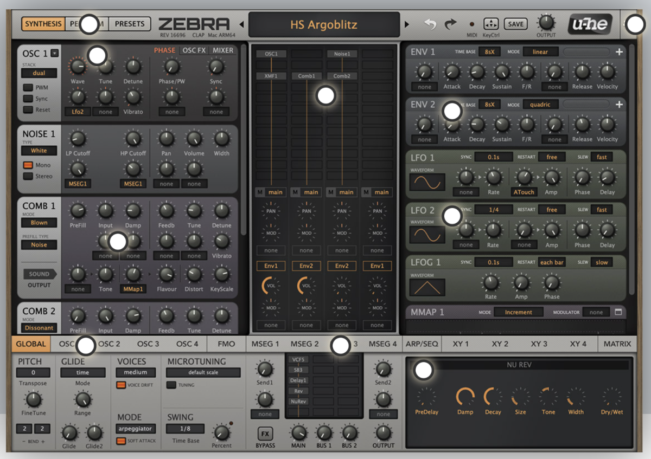Select the Rev module in FX grid
The image size is (651, 459).
(x=298, y=391)
